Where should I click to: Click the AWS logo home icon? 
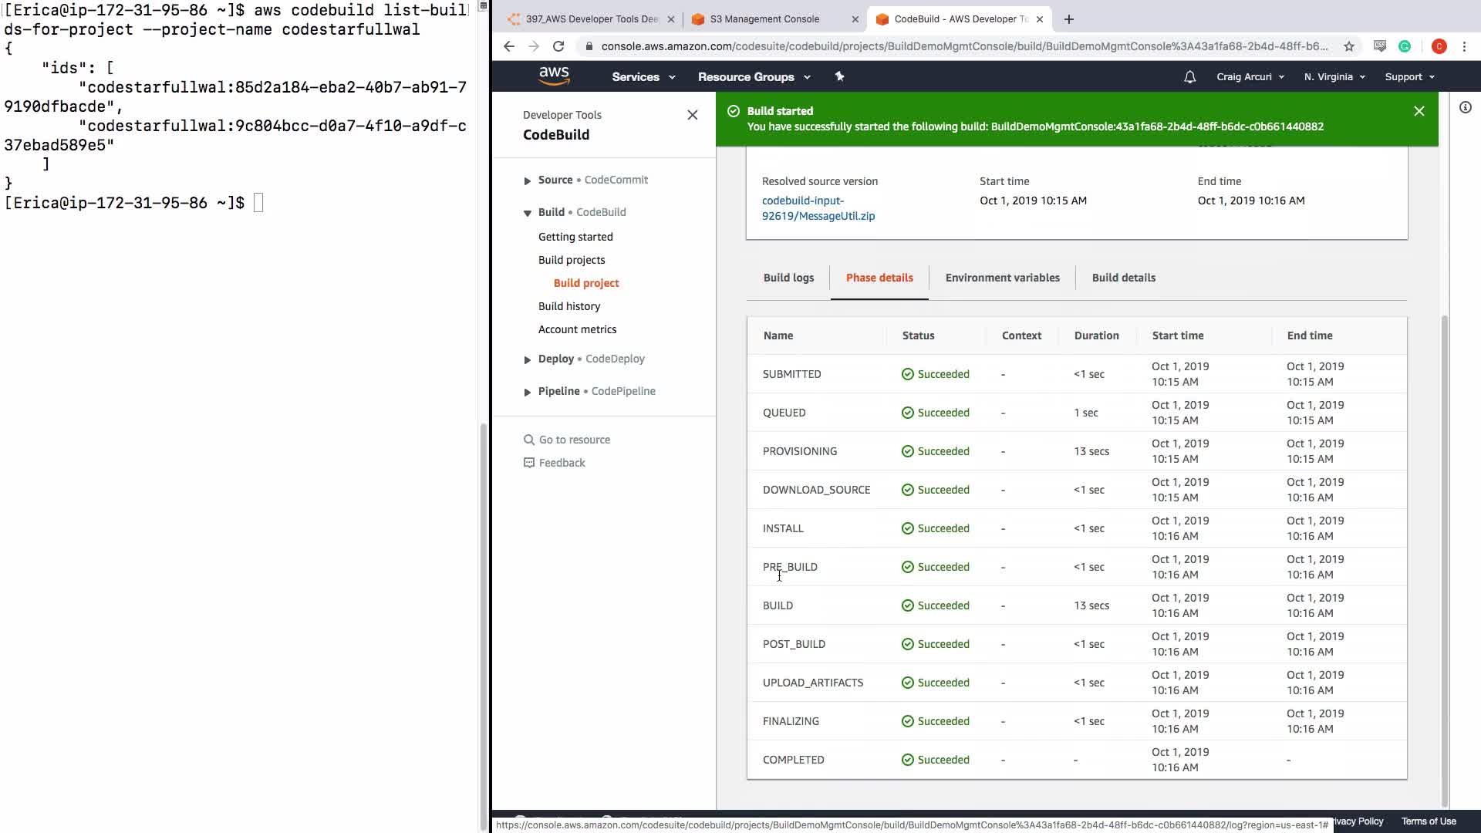554,76
